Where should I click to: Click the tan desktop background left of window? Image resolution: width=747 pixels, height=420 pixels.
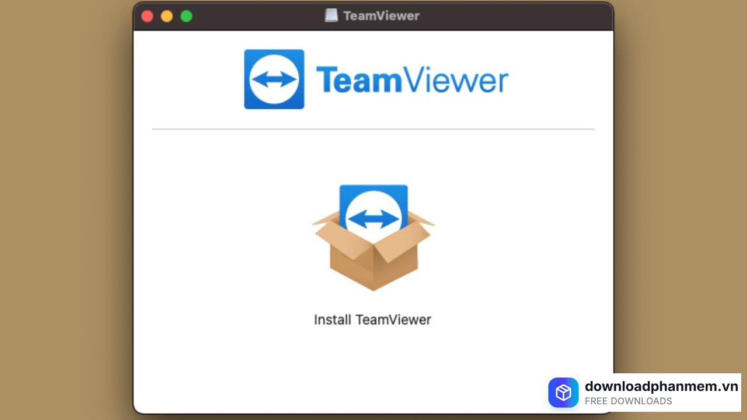[x=64, y=210]
